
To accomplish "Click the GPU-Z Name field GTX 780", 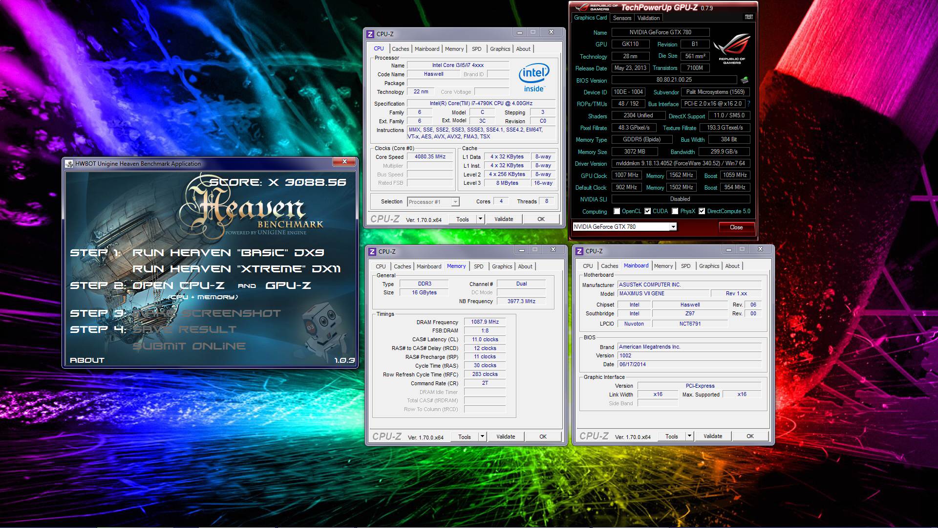I will (660, 32).
